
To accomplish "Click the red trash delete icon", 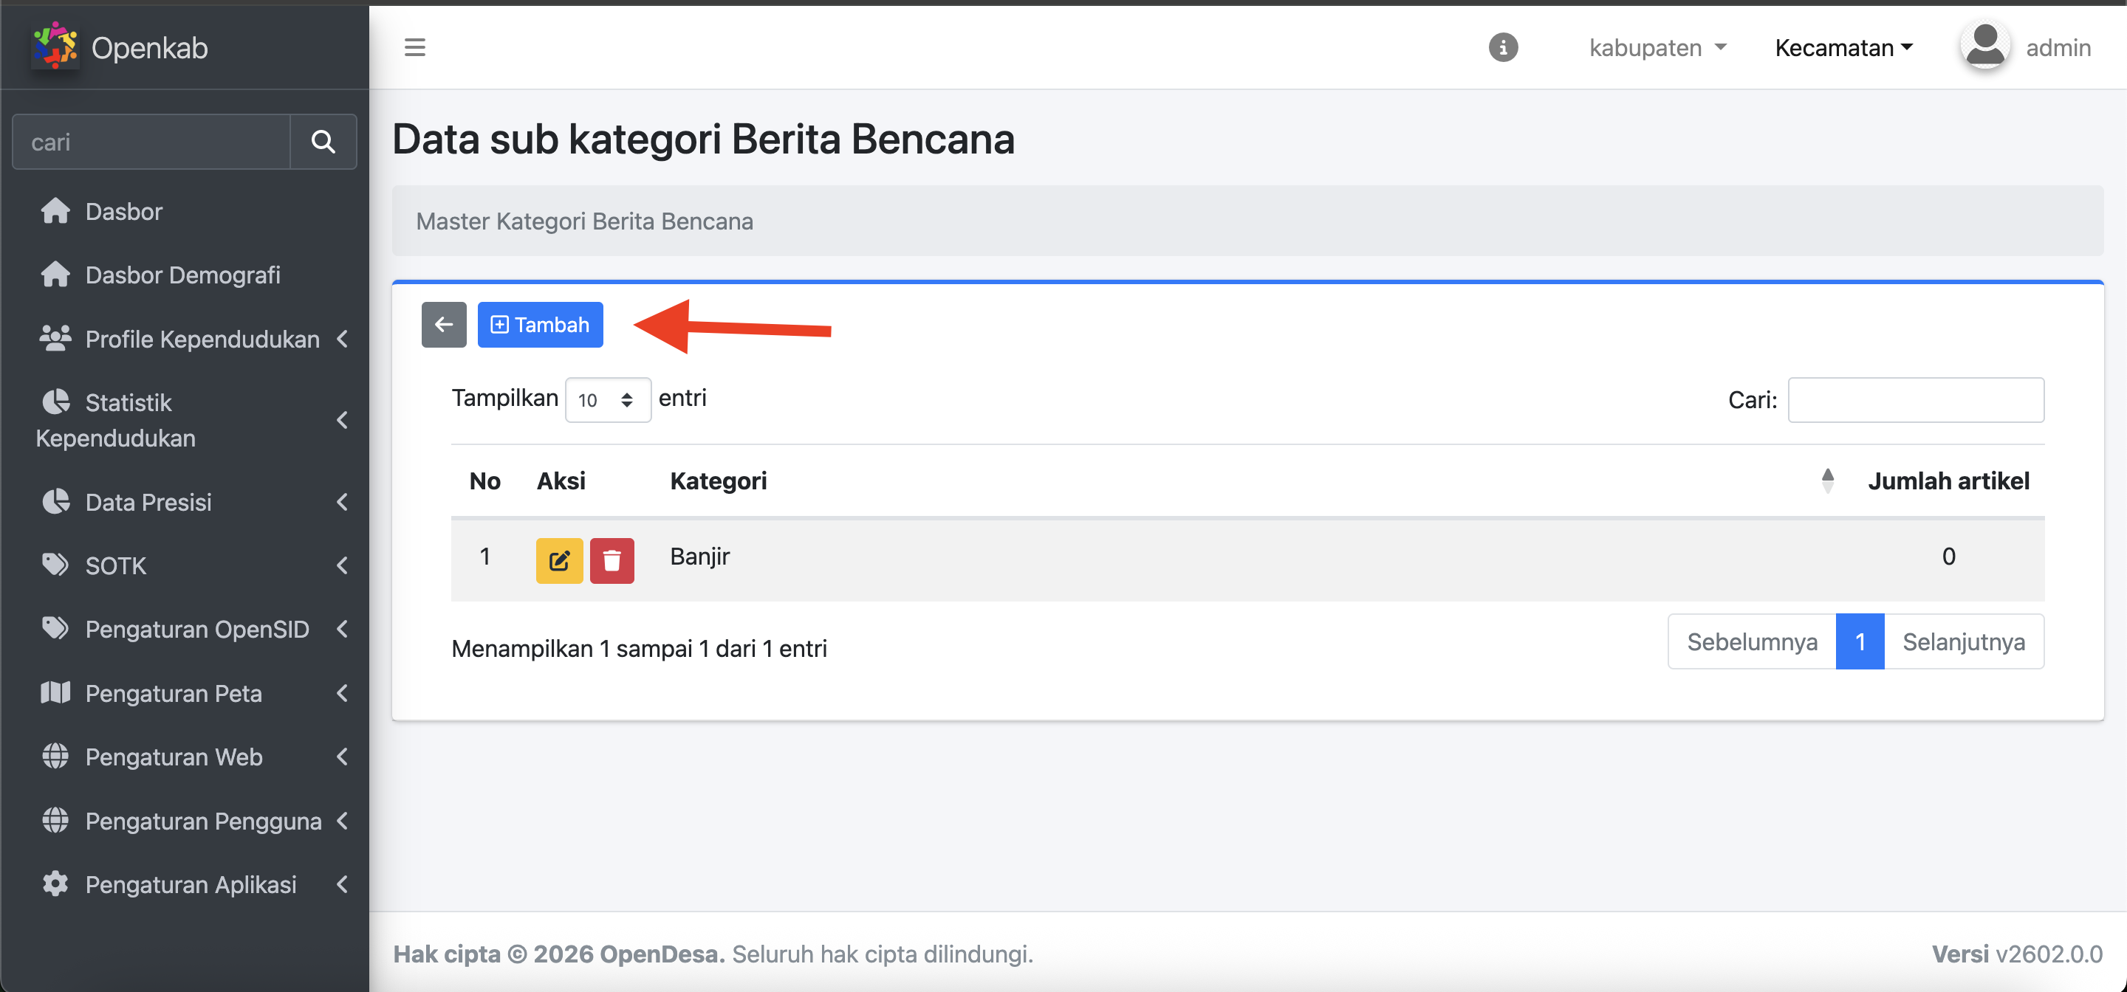I will (612, 560).
